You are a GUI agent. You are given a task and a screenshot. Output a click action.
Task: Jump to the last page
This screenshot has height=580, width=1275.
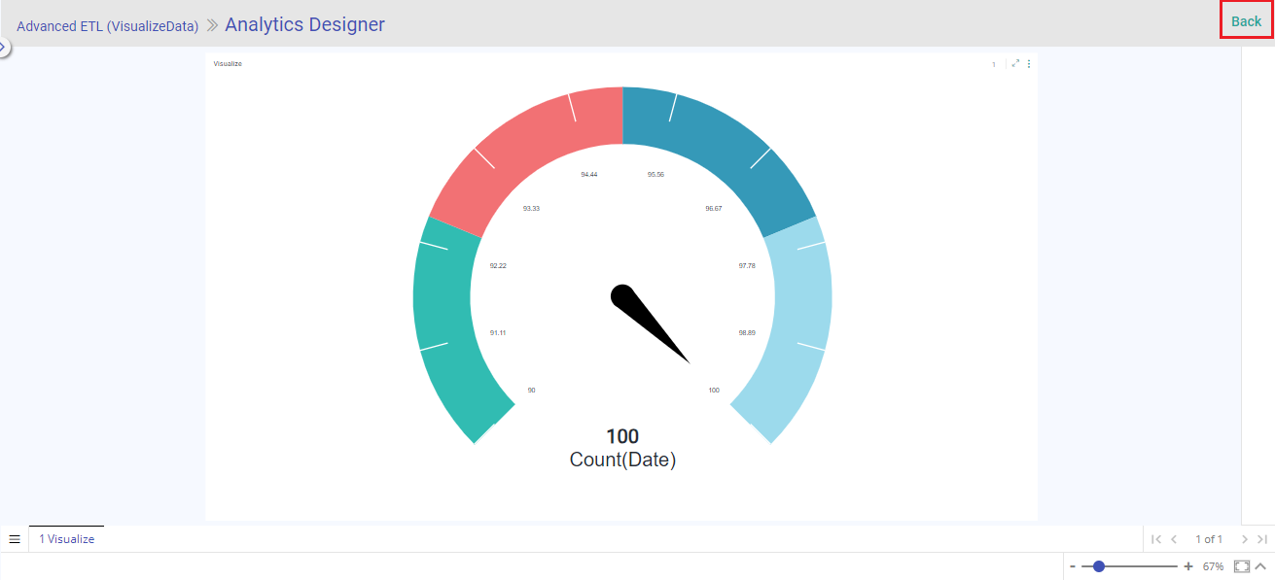coord(1261,539)
